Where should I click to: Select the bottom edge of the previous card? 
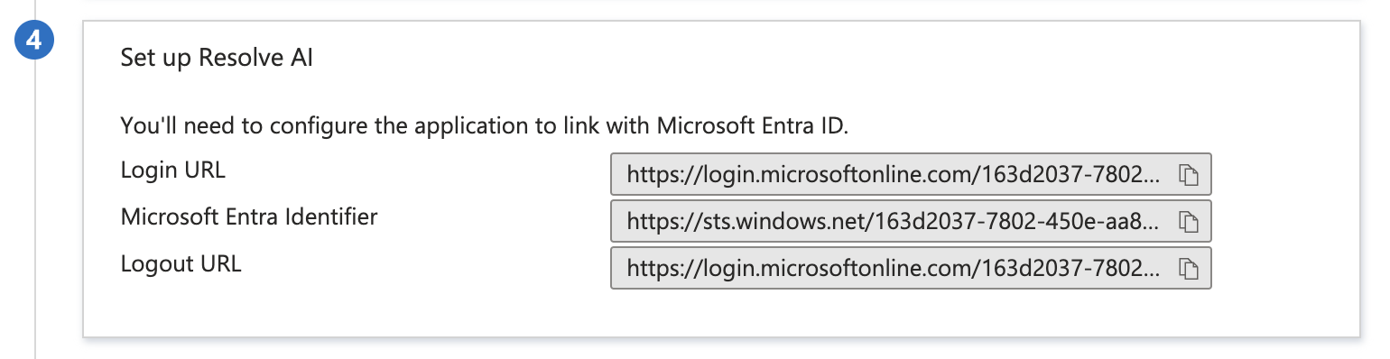coord(721,3)
